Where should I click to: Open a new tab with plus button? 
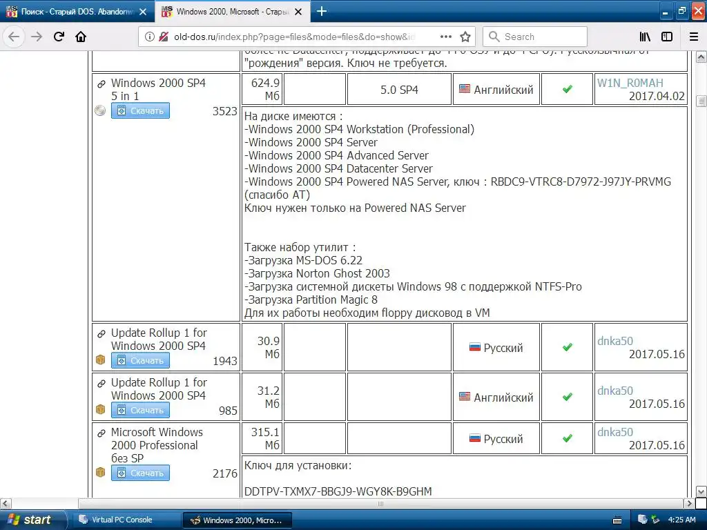click(x=322, y=11)
